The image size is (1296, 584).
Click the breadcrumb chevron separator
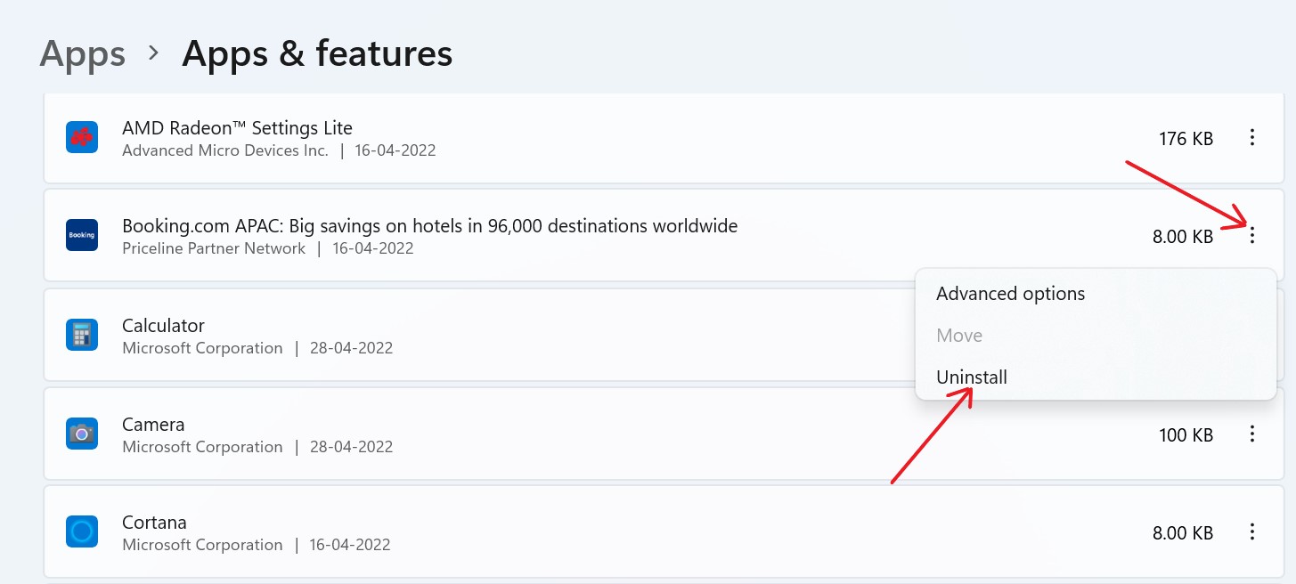(153, 53)
